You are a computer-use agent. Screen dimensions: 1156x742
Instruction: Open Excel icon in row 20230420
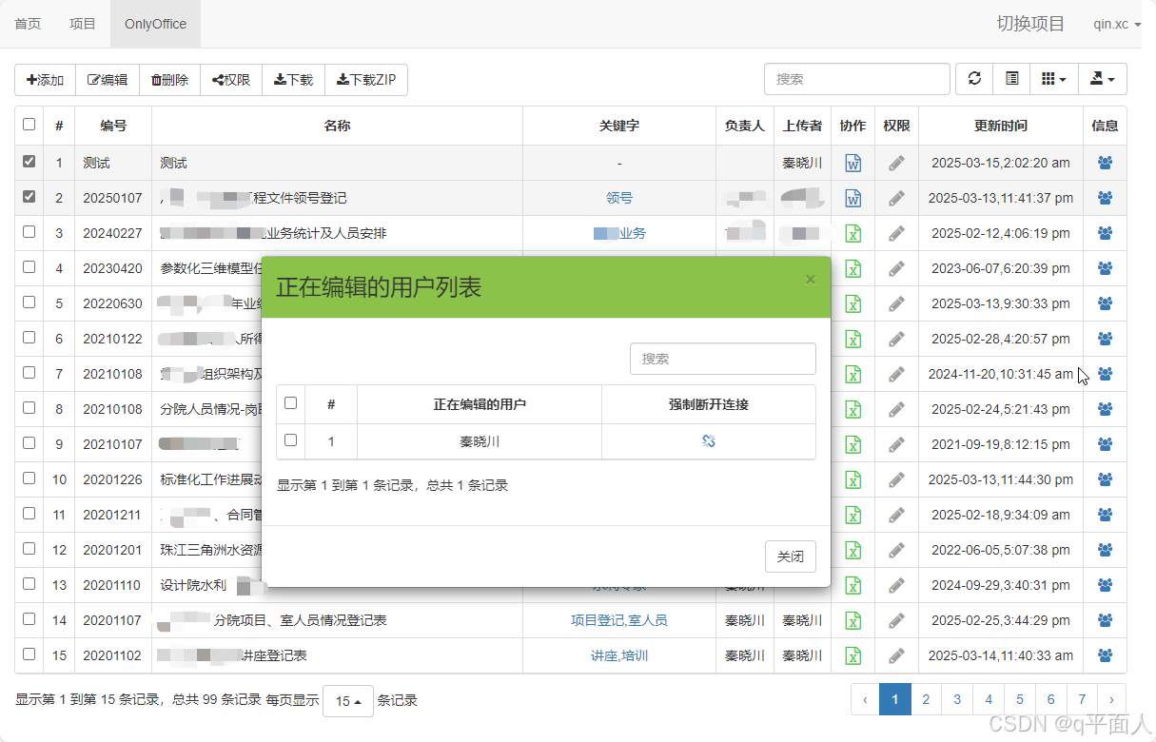(853, 268)
